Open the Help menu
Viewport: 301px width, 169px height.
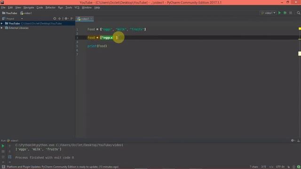(97, 8)
